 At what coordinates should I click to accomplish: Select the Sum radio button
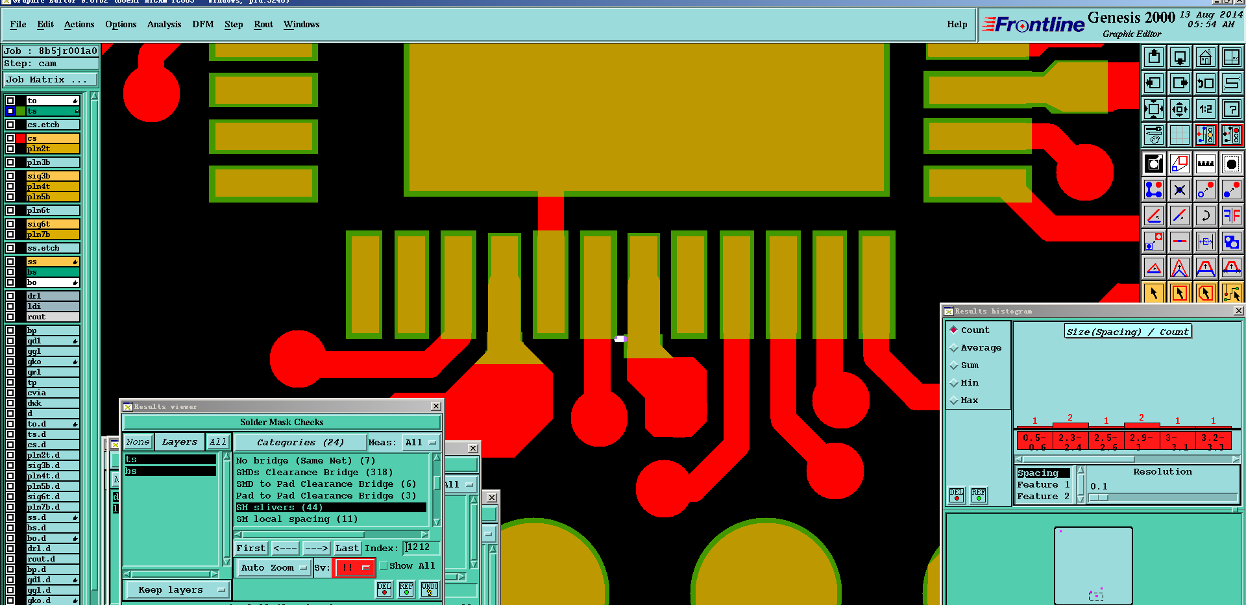click(x=954, y=365)
